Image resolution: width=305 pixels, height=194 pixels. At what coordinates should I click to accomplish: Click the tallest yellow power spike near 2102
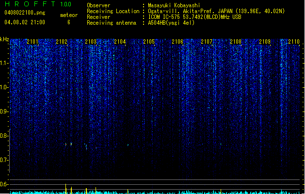coord(66,189)
